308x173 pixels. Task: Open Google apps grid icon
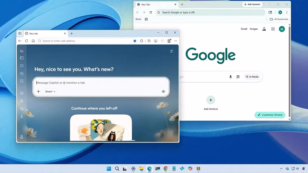pyautogui.click(x=273, y=29)
